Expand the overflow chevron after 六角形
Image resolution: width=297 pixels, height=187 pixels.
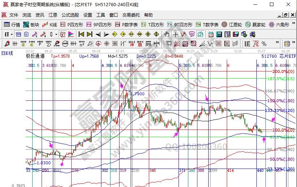pos(293,25)
